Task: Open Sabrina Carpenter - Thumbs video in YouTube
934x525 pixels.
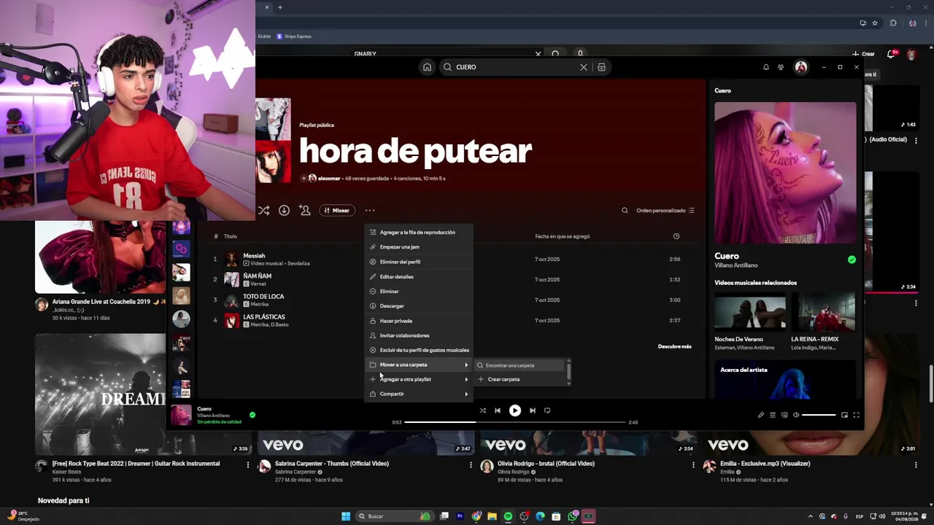Action: tap(331, 464)
